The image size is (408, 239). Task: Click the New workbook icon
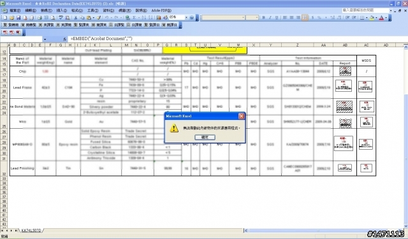point(4,18)
